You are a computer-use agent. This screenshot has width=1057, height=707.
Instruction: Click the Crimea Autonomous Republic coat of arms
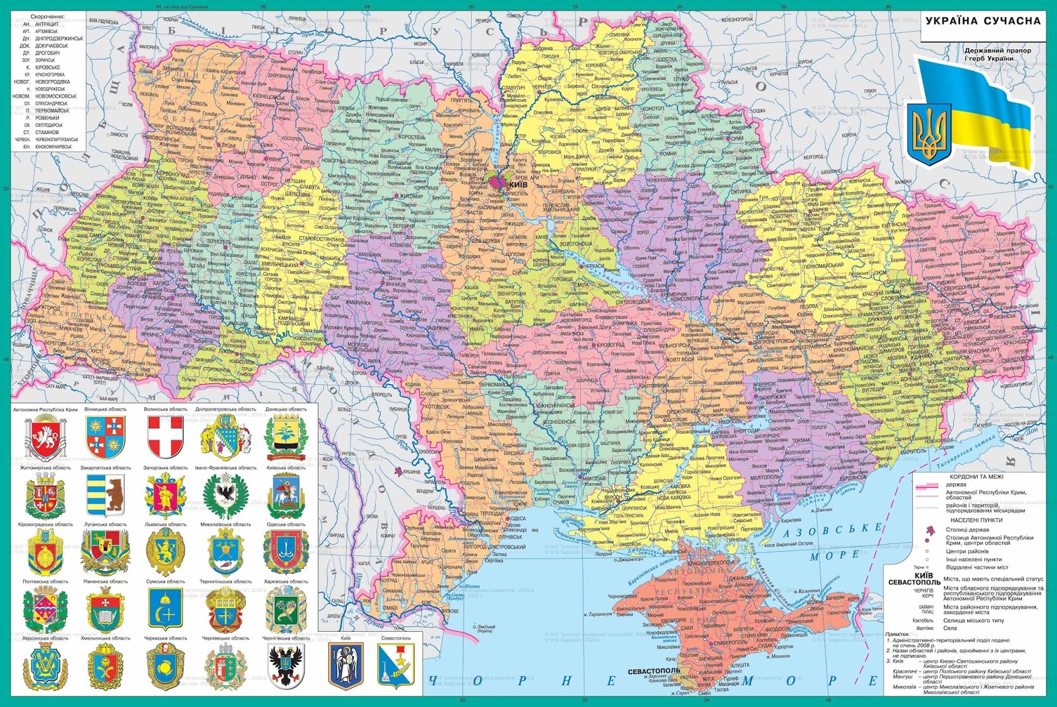point(45,438)
